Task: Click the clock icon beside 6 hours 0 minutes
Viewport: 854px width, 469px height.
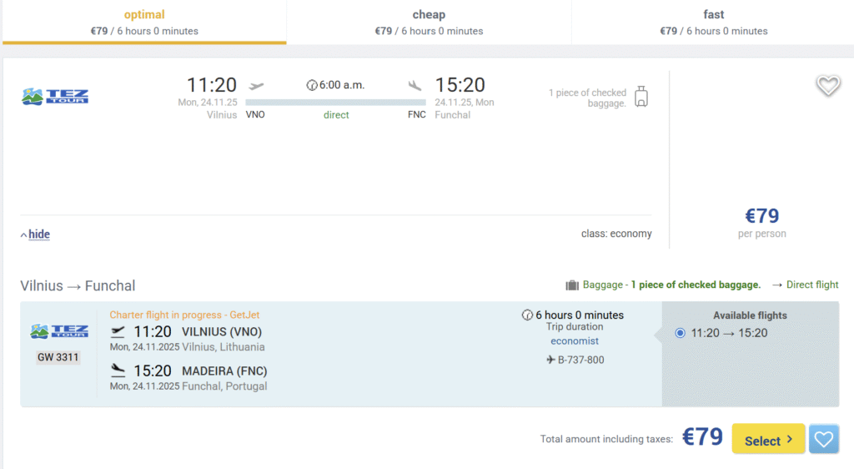Action: (x=527, y=315)
